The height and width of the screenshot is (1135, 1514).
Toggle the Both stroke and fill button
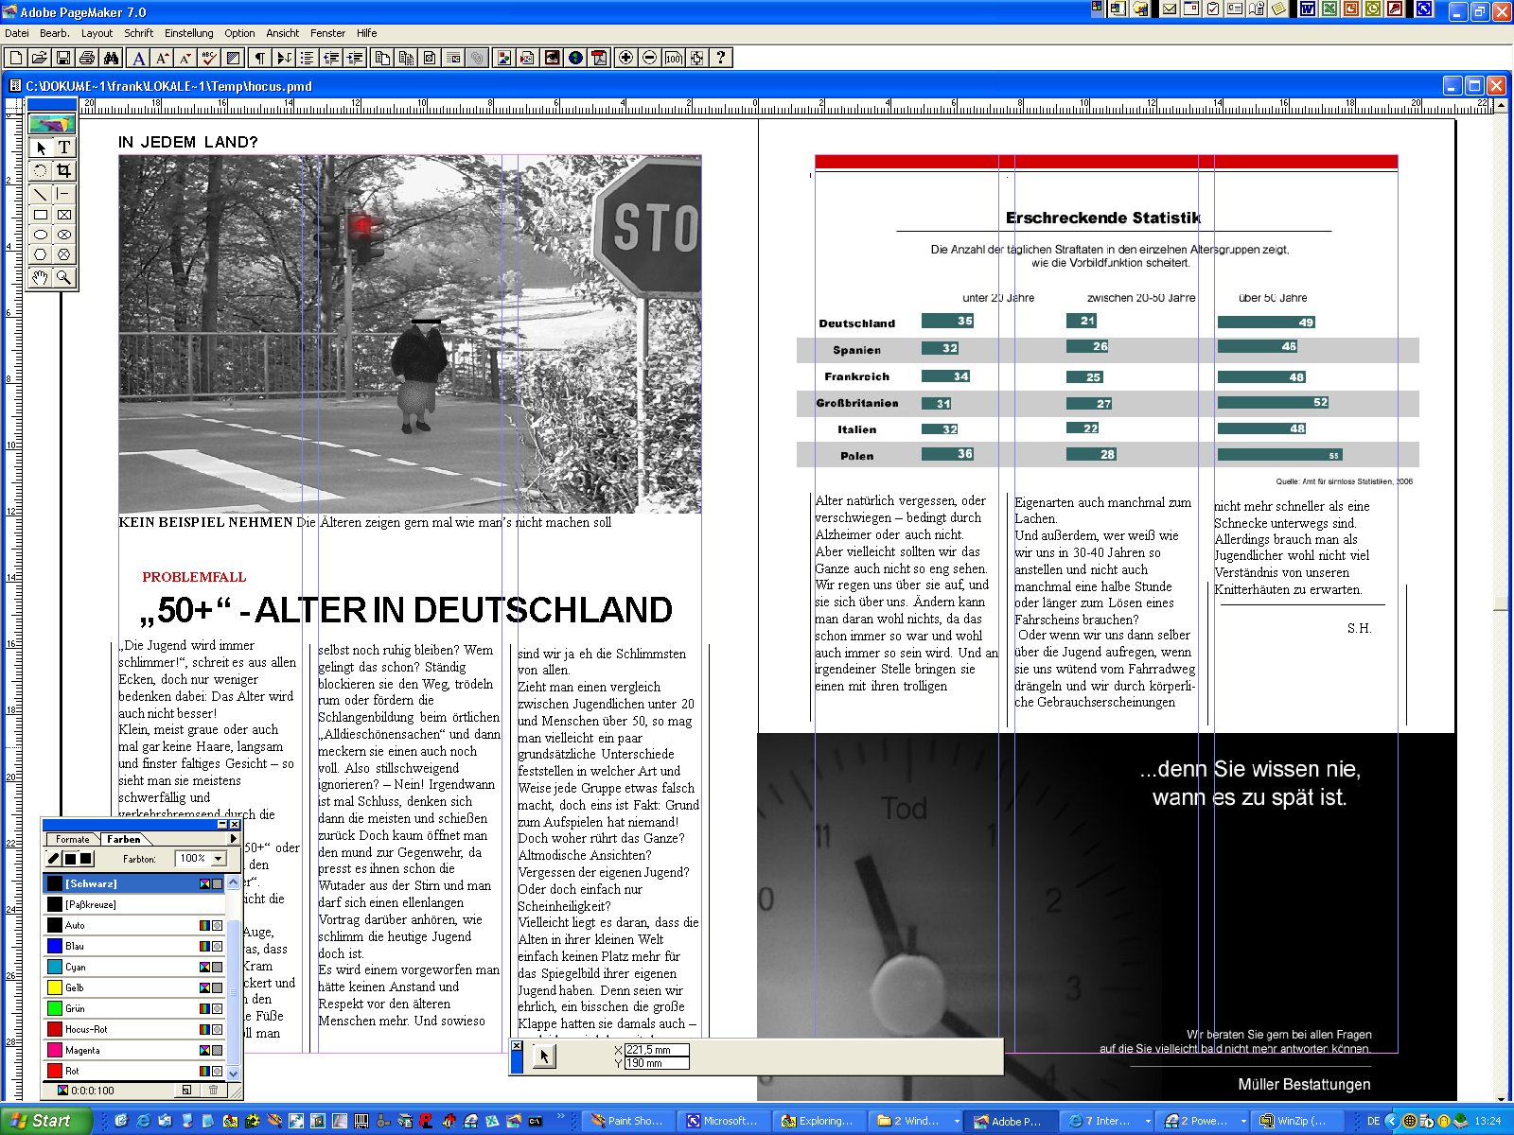point(86,859)
